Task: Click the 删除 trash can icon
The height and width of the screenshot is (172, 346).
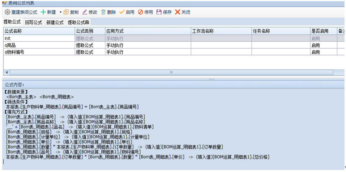Action: [103, 12]
